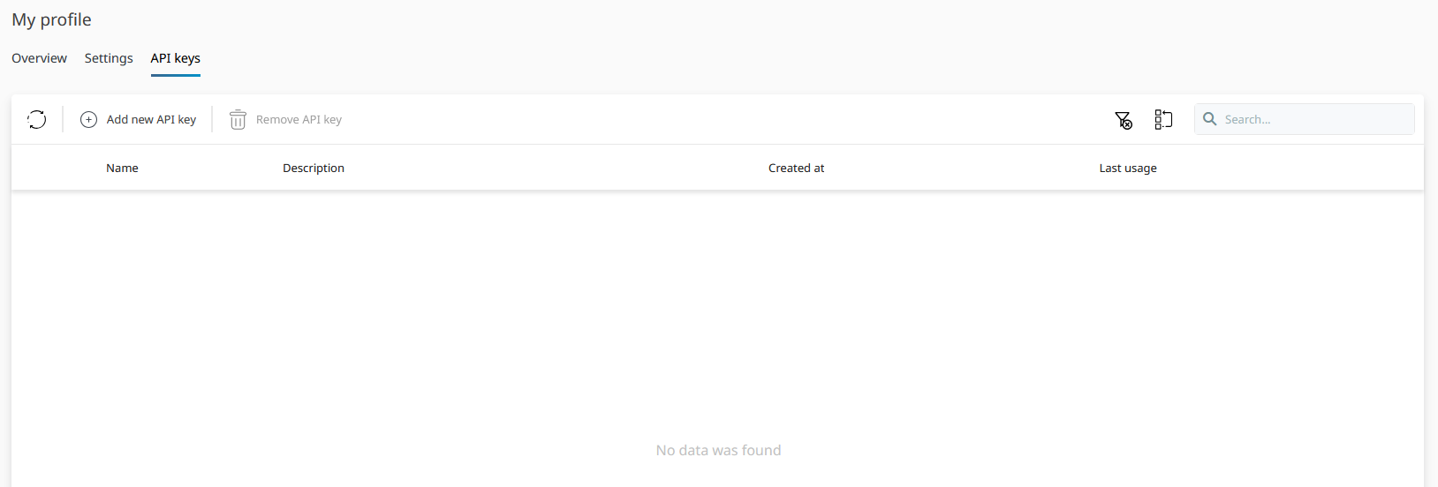Click the blank header cell before Name
1438x487 pixels.
click(x=53, y=168)
